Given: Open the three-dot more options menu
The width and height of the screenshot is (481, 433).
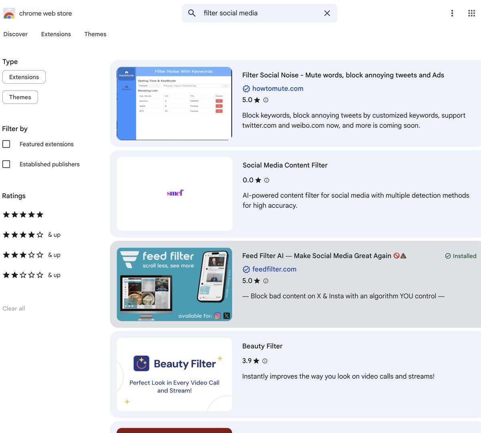Looking at the screenshot, I should click(452, 13).
